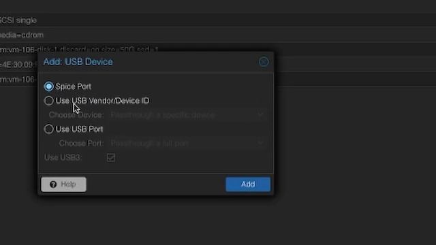
Task: Select the Use USB Port radio button
Action: [48, 129]
